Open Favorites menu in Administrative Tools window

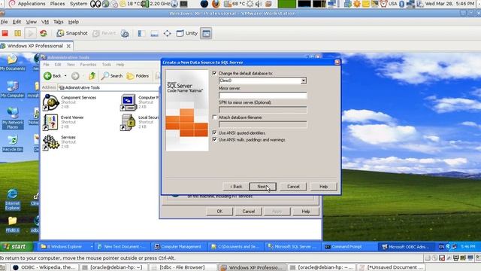88,65
